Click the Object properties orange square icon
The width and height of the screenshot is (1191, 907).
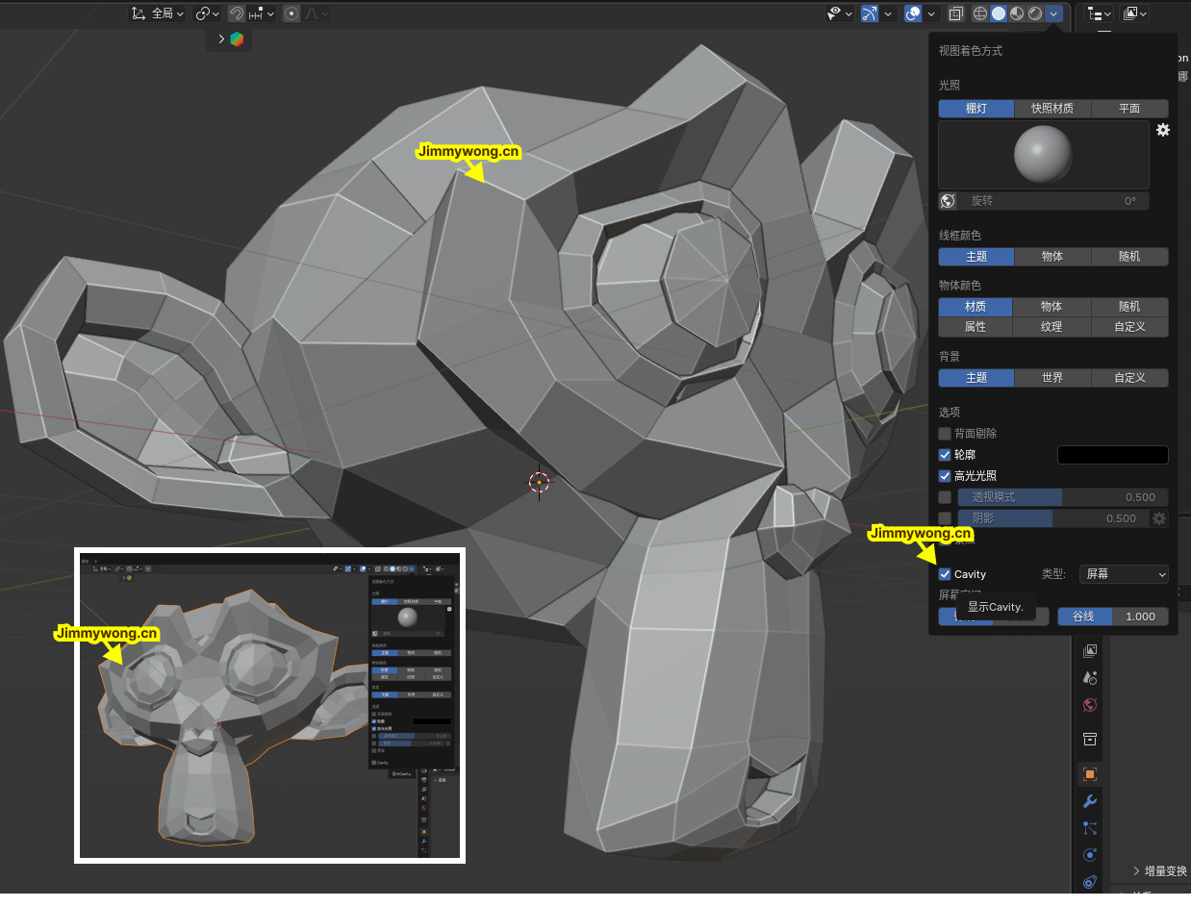point(1090,774)
